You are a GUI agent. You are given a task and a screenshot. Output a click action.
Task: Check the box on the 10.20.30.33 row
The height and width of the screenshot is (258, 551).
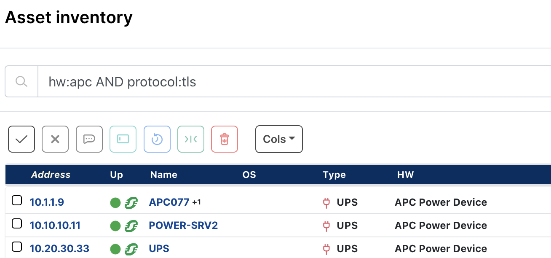click(x=17, y=247)
